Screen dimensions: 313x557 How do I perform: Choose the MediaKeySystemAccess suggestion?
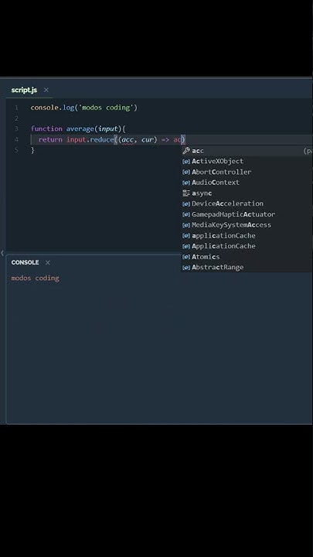(247, 225)
